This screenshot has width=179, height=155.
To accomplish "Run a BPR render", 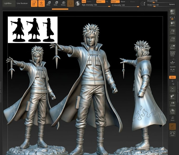I will coord(172,12).
